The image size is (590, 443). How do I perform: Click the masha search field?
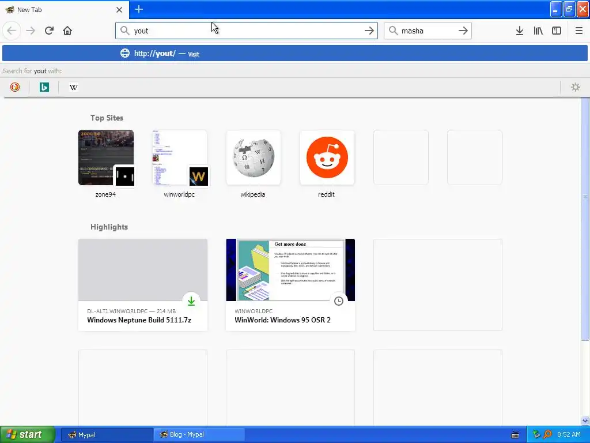coord(428,31)
